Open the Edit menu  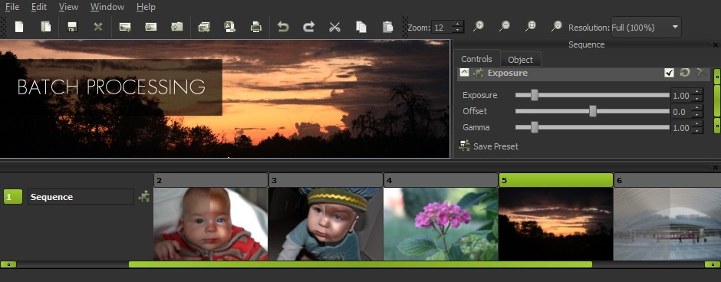point(39,7)
